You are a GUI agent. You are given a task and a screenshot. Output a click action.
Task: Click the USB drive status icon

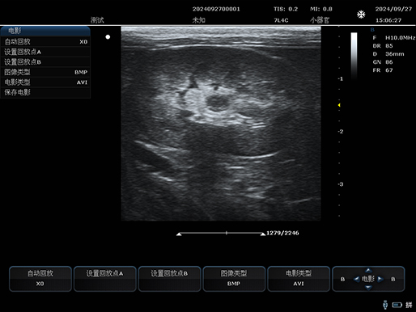tap(385, 305)
